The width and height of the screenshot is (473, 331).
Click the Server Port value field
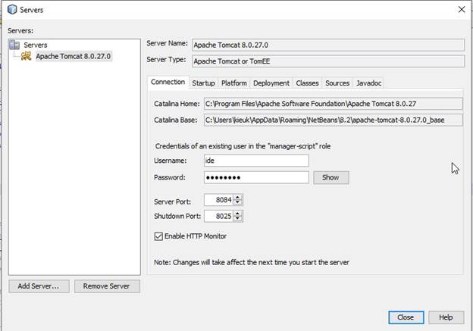coord(218,200)
